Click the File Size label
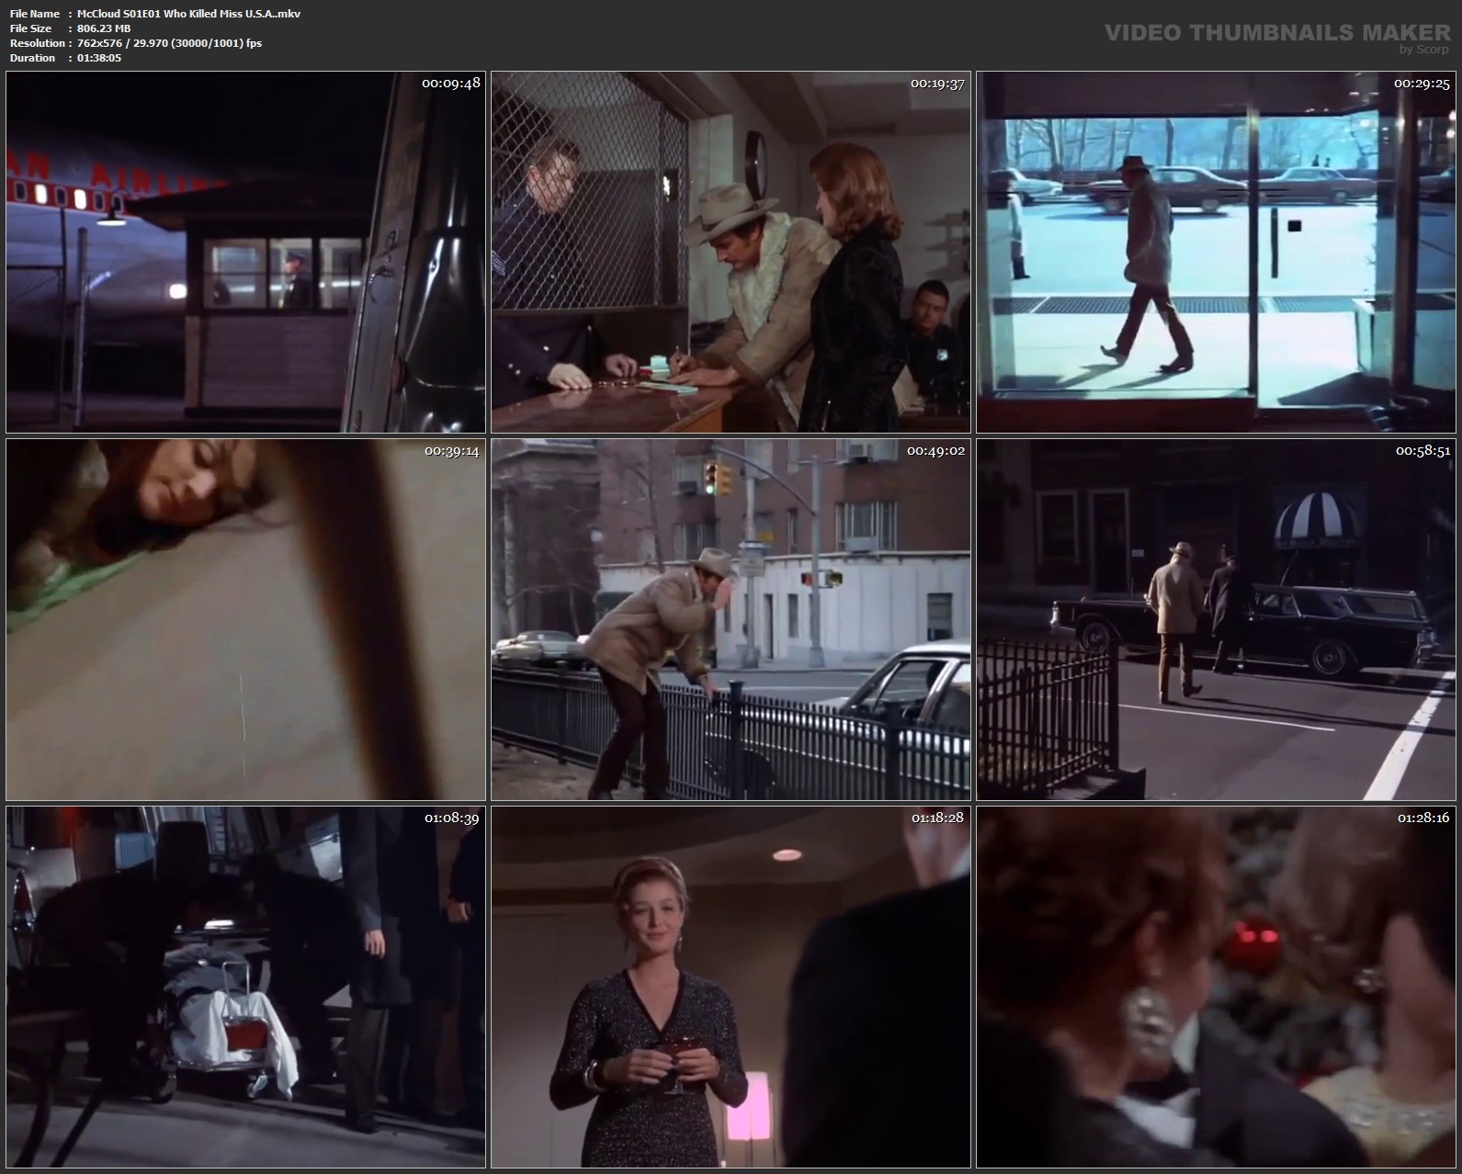This screenshot has width=1462, height=1174. point(30,28)
